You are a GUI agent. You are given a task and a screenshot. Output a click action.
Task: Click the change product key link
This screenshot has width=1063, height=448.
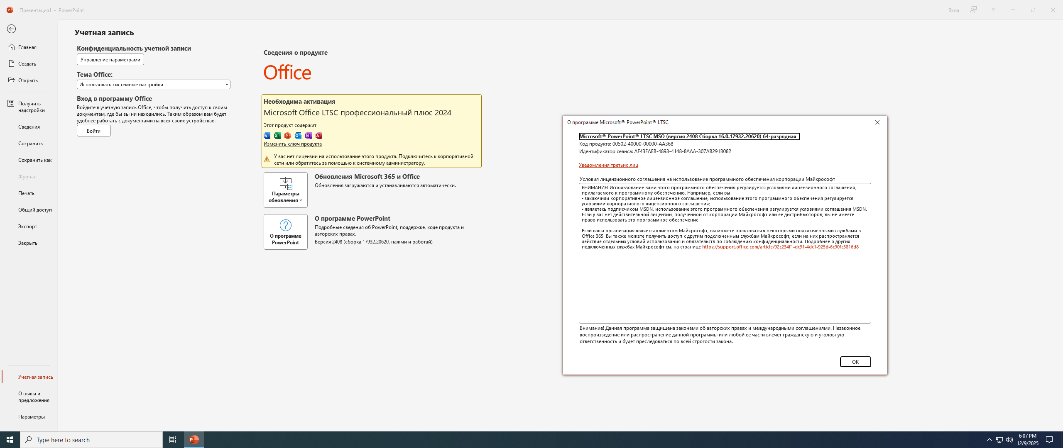[292, 144]
